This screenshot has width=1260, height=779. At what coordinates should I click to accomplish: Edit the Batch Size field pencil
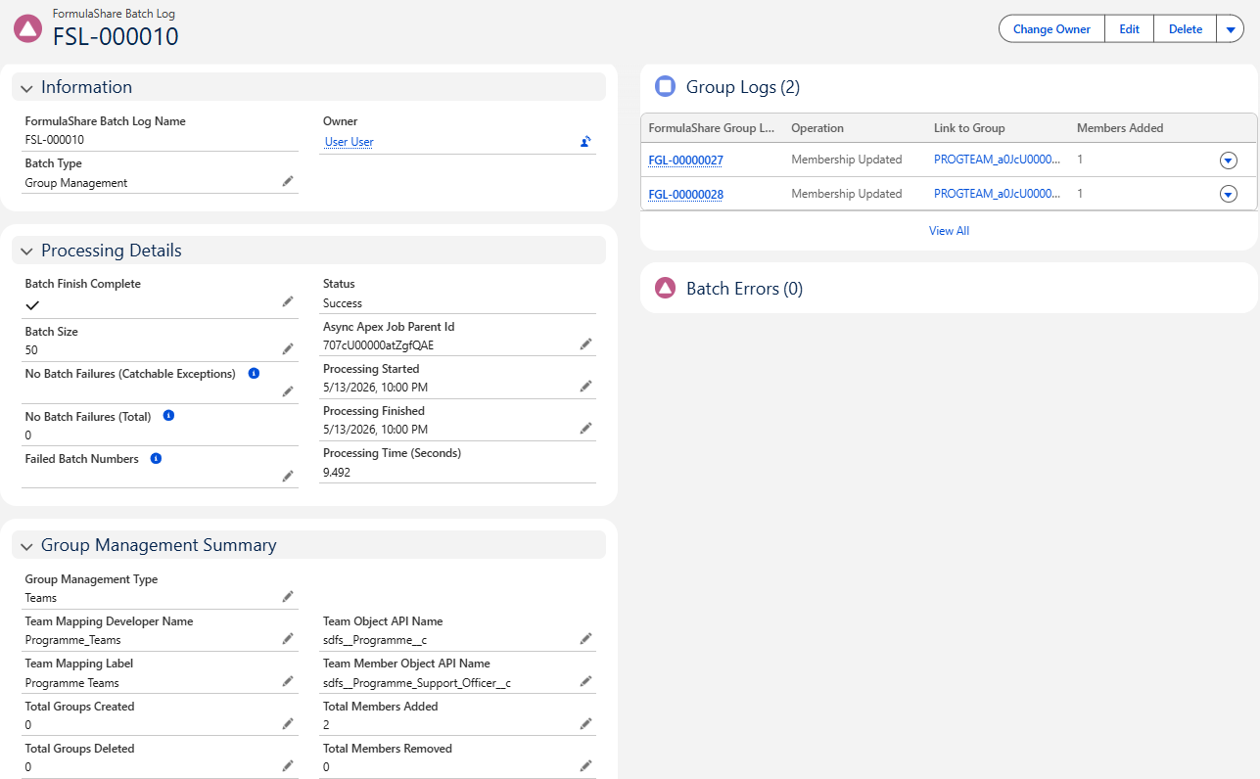tap(288, 348)
